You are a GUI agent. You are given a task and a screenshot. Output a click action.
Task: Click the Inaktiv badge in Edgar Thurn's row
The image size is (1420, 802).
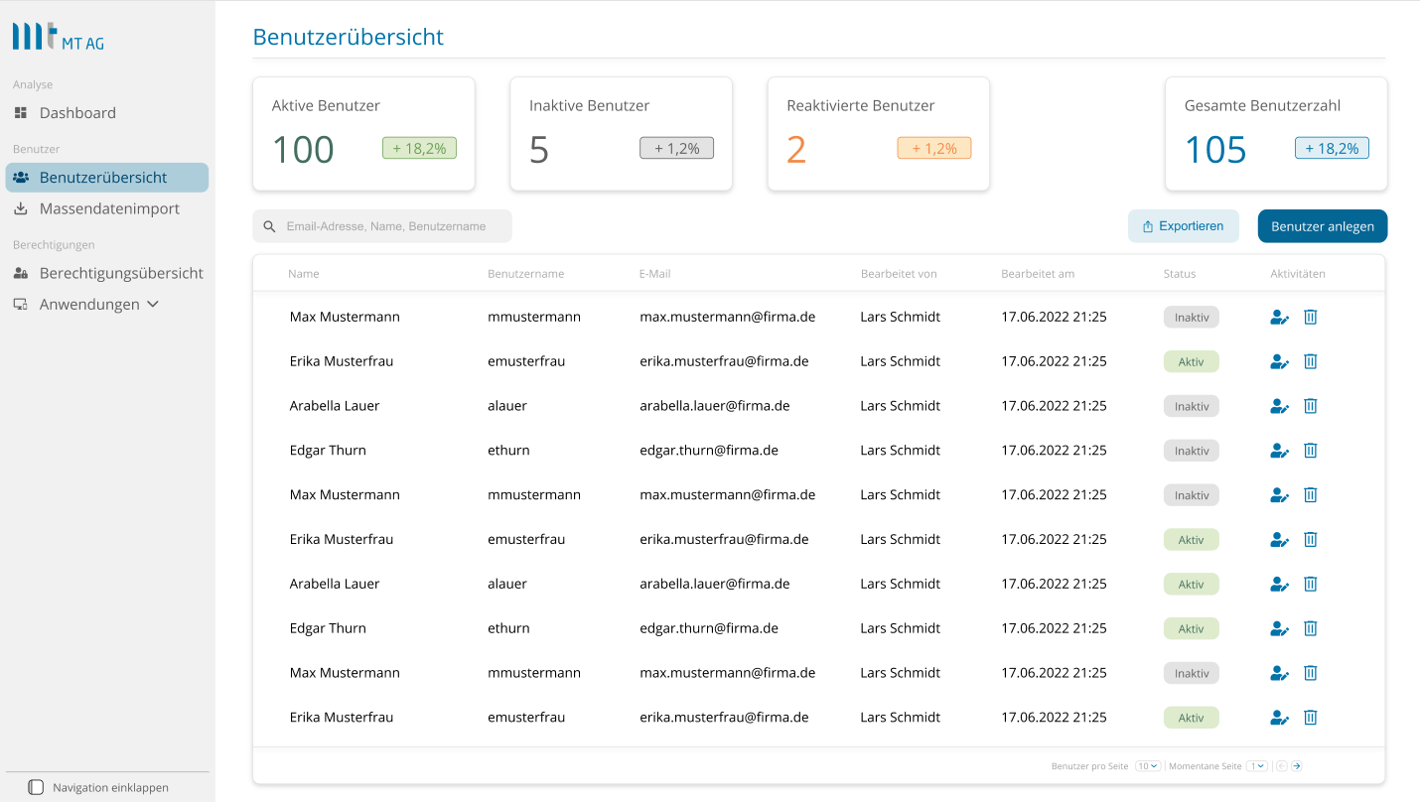pyautogui.click(x=1192, y=451)
